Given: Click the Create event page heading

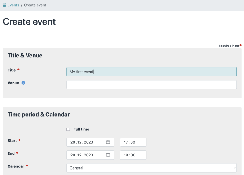Looking at the screenshot, I should click(x=29, y=22).
